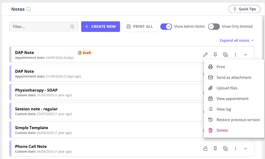Pin the Phone Call Note
Viewport: 265px width, 159px height.
point(215,149)
